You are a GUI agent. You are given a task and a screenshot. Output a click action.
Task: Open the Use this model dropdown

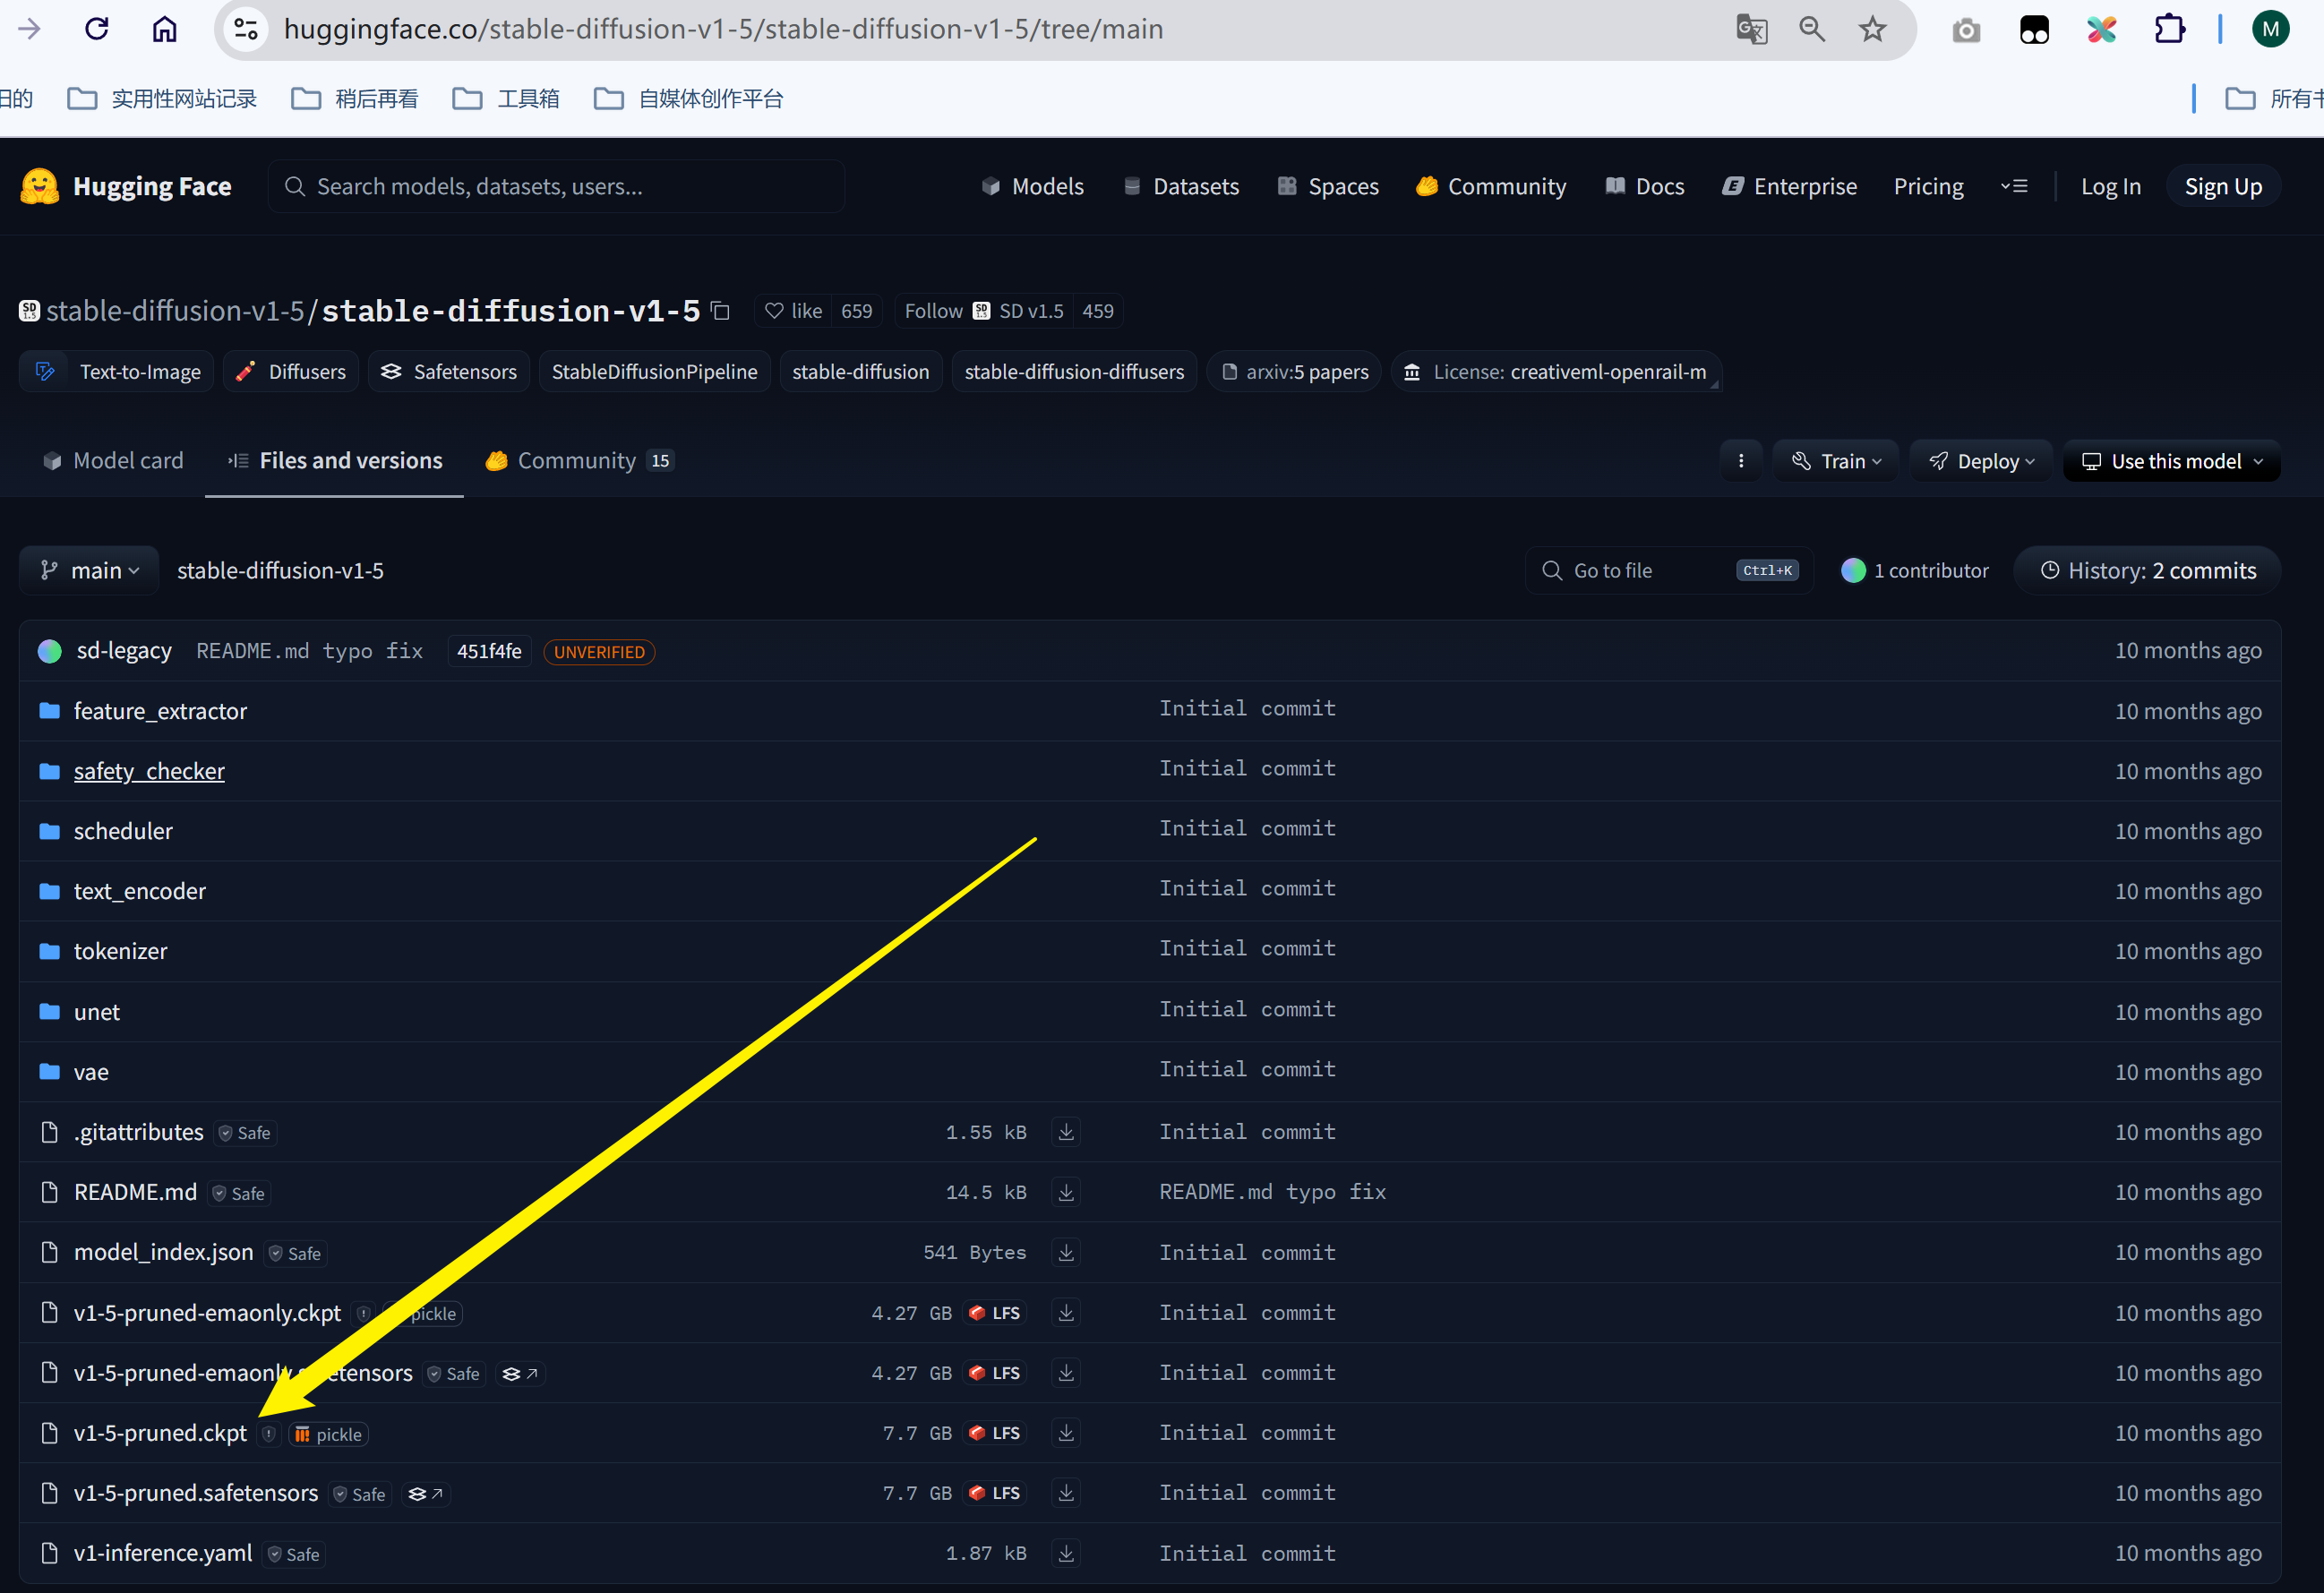[x=2172, y=461]
